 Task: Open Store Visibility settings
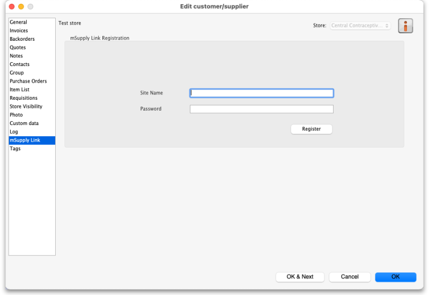click(x=26, y=106)
